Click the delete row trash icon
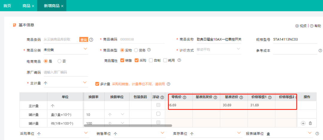Screen dimensions: 323x140 pos(310,123)
